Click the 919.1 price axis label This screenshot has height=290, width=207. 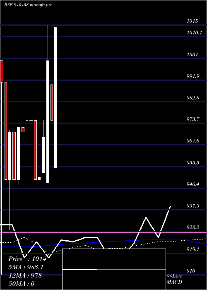(x=193, y=249)
